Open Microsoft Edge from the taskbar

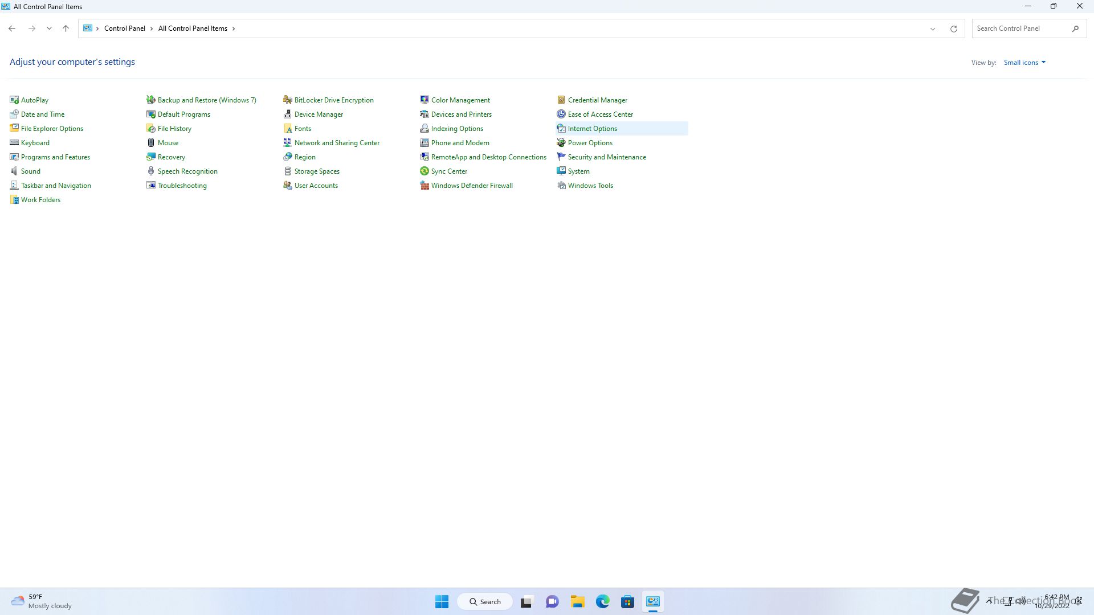(602, 601)
